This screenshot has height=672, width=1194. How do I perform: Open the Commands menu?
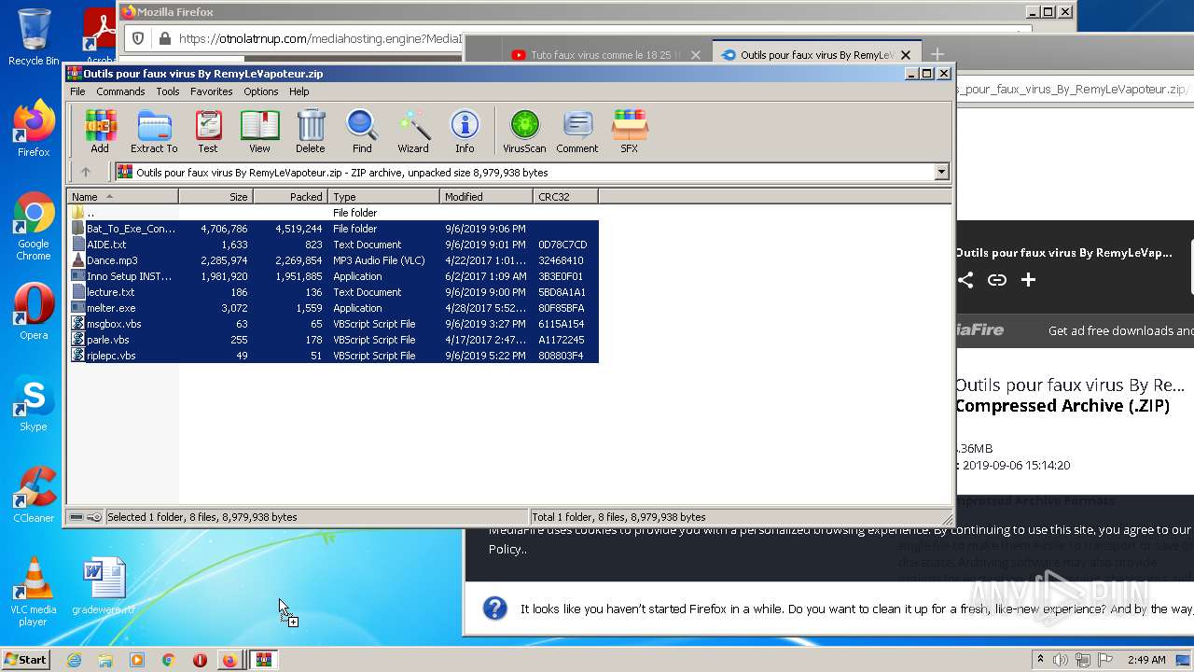120,91
